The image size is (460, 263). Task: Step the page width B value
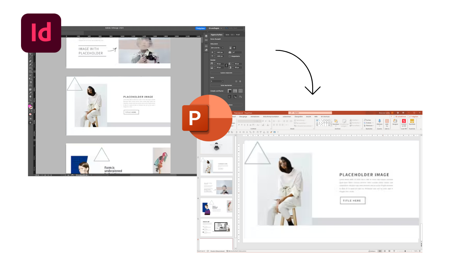(215, 52)
